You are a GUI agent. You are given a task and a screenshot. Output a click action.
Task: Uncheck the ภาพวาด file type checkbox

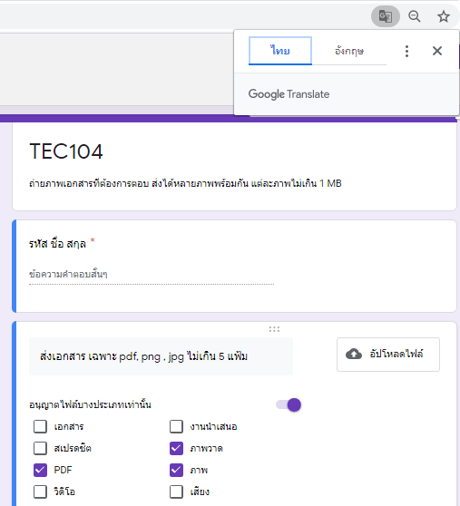176,448
